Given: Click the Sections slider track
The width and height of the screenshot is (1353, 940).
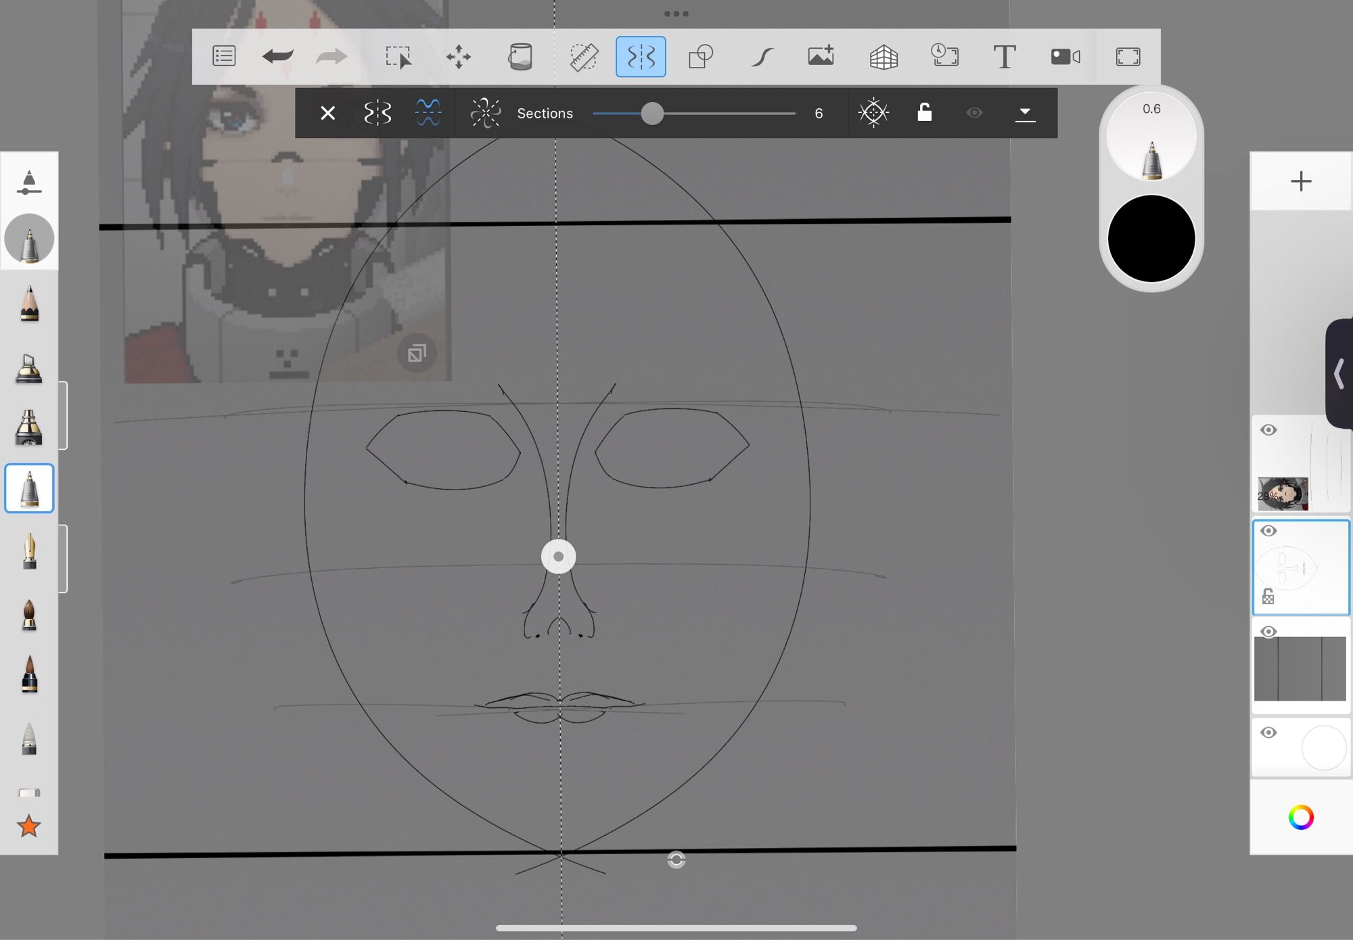Looking at the screenshot, I should point(694,114).
